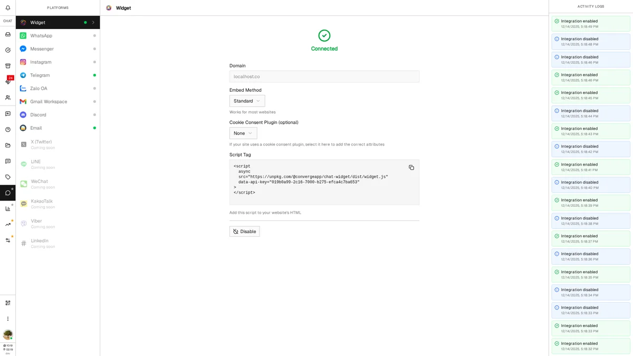Copy the Script Tag using the copy icon
The width and height of the screenshot is (633, 356).
(x=411, y=167)
